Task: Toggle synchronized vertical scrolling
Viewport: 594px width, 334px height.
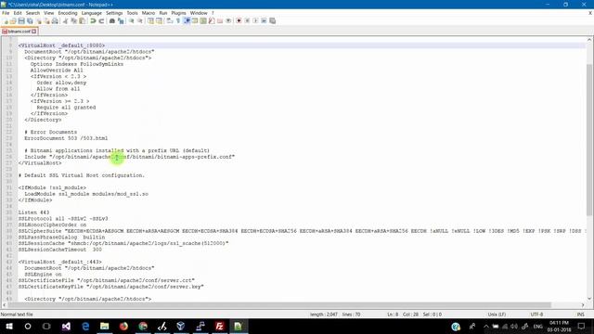Action: pyautogui.click(x=150, y=20)
